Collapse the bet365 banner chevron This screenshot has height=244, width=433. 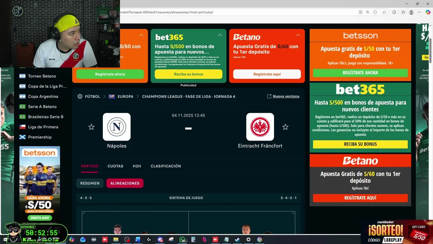point(220,35)
